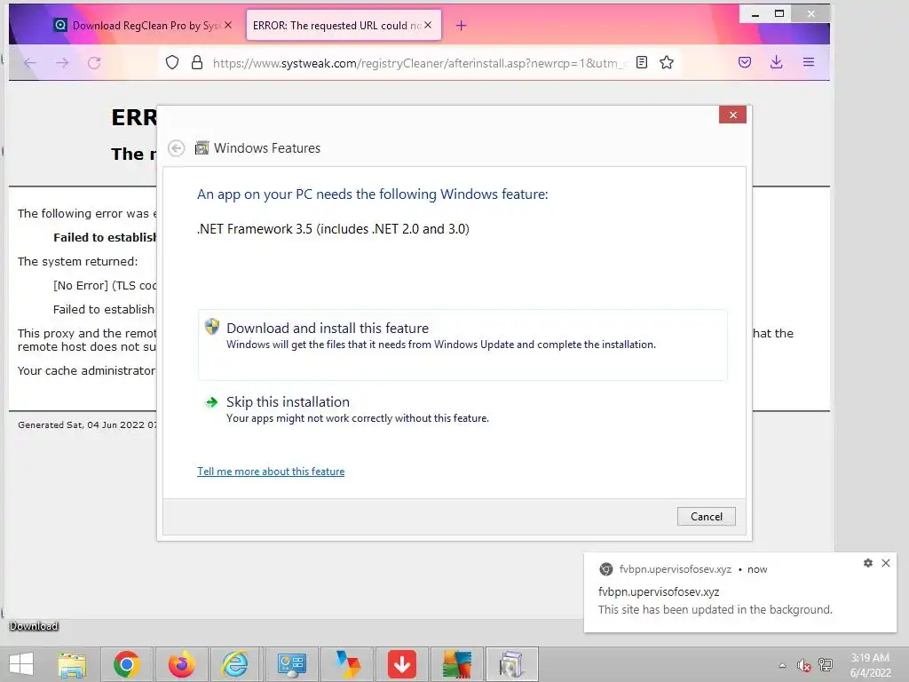Viewport: 909px width, 682px height.
Task: Close the Download RegClean Pro tab
Action: point(228,25)
